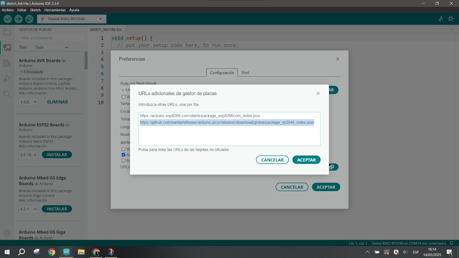
Task: Open the Debug panel in the sidebar
Action: tap(7, 79)
